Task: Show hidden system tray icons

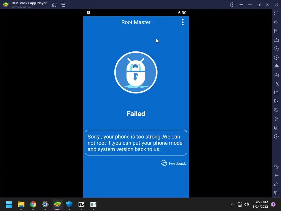Action: click(232, 204)
